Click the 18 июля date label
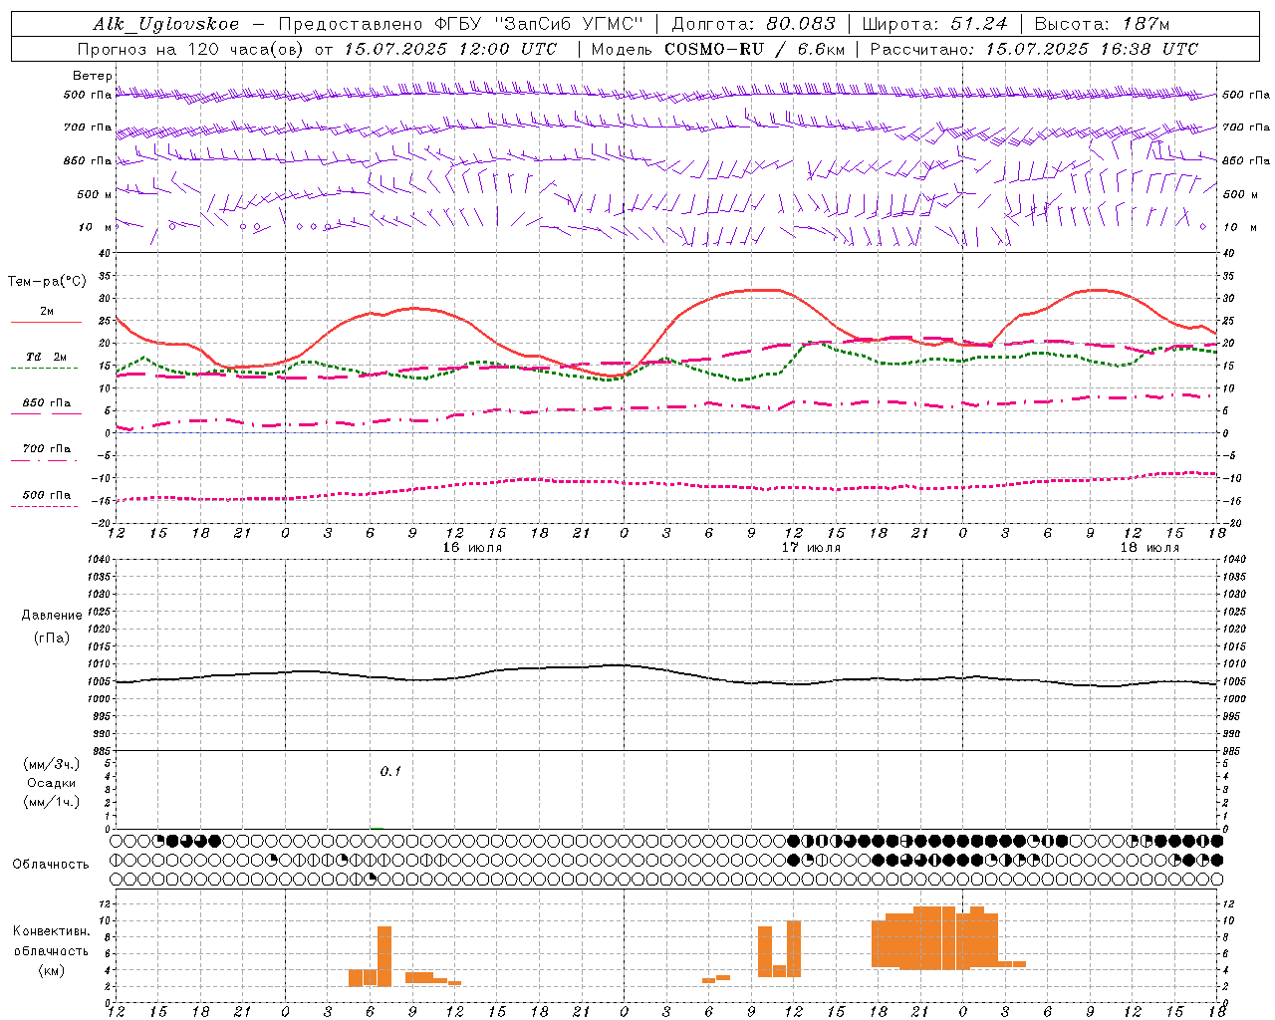The width and height of the screenshot is (1275, 1020). [x=1149, y=548]
